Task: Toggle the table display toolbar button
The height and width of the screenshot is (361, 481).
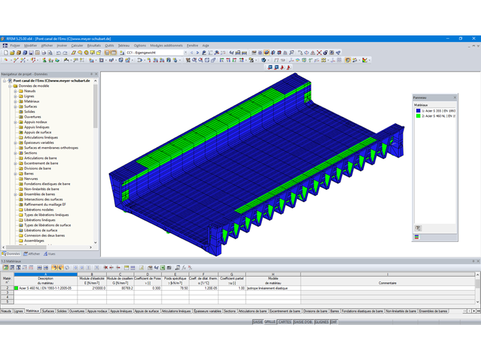Action: click(x=114, y=53)
